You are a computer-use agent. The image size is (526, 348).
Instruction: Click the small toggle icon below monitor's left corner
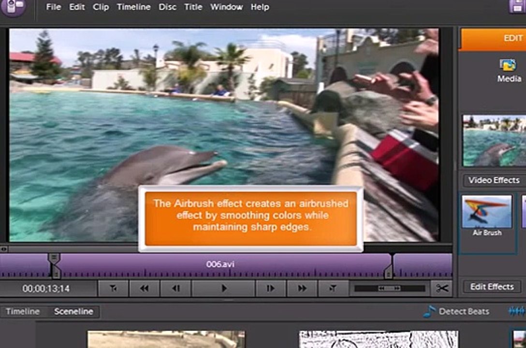pos(4,249)
